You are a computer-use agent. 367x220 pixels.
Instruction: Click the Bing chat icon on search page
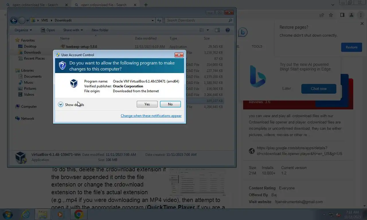pos(243,32)
